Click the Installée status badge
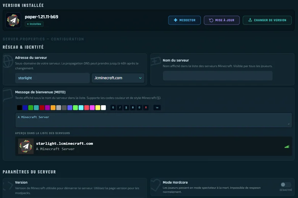Image resolution: width=298 pixels, height=198 pixels. click(x=34, y=24)
